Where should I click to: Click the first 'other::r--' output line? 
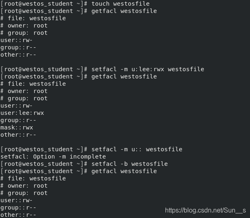[x=18, y=55]
